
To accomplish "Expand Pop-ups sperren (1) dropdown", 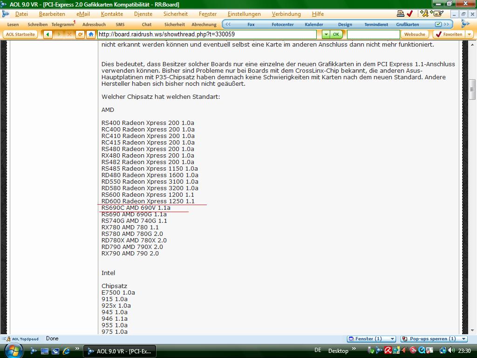I will point(463,339).
